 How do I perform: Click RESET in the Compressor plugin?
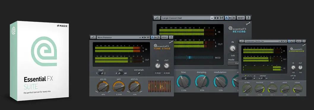click(299, 41)
